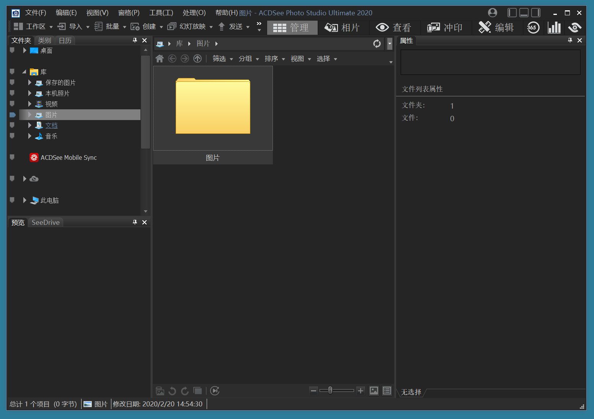Image resolution: width=594 pixels, height=419 pixels.
Task: Open the 排序 sort dropdown
Action: point(274,58)
